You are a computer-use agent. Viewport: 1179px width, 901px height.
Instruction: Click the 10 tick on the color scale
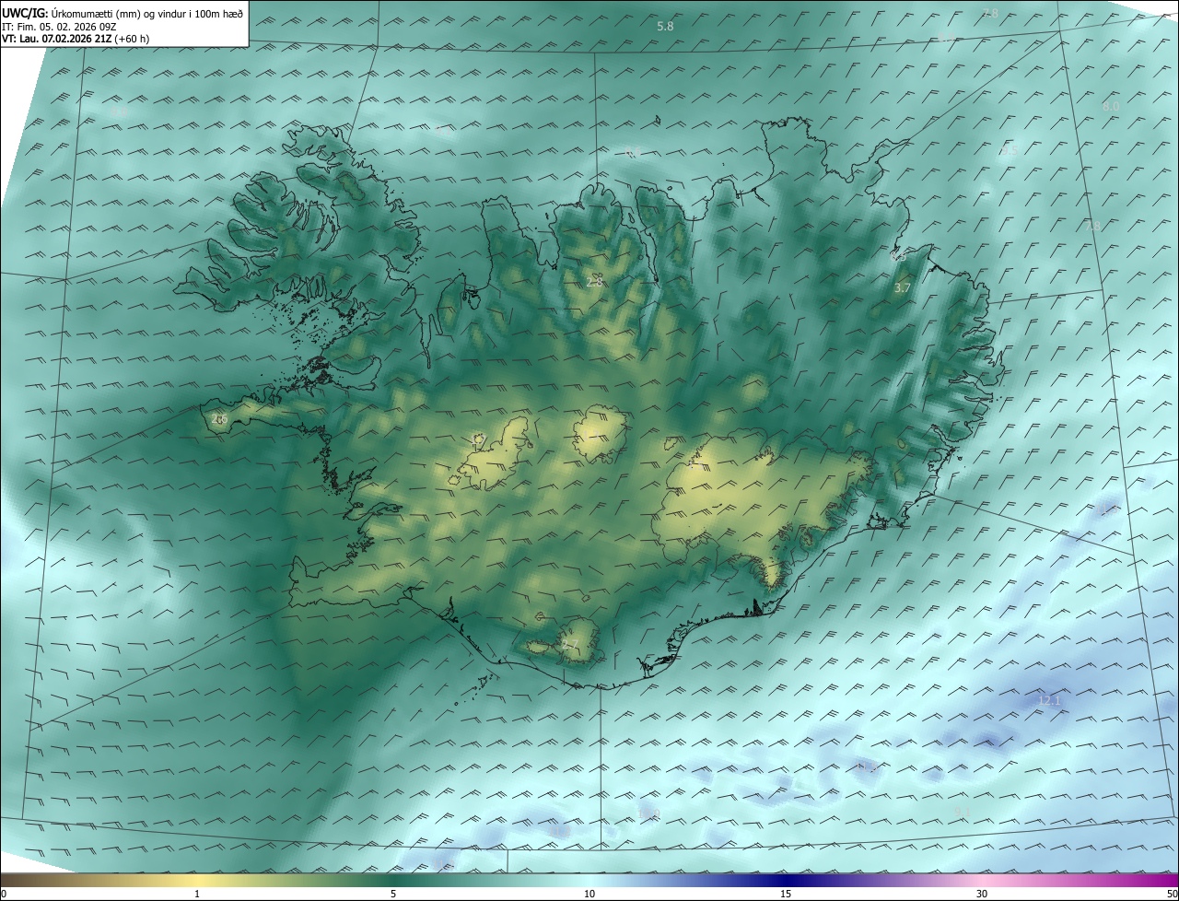[x=589, y=894]
